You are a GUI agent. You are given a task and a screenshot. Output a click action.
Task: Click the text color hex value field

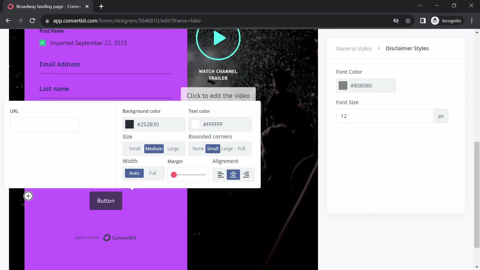(x=226, y=124)
